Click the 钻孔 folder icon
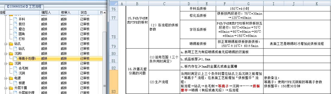Image resolution: width=331 pixels, height=94 pixels. [11, 44]
